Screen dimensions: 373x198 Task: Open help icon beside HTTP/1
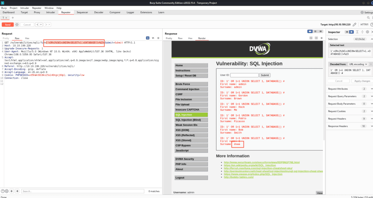(x=372, y=24)
